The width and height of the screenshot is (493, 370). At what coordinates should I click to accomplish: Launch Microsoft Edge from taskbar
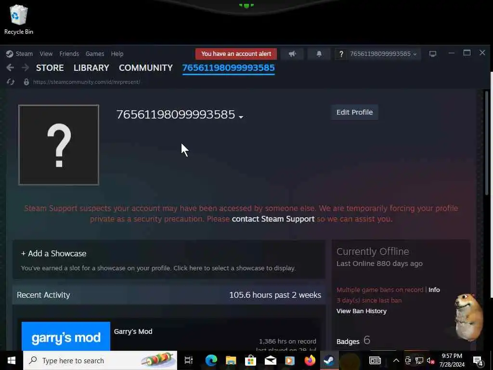pyautogui.click(x=211, y=360)
